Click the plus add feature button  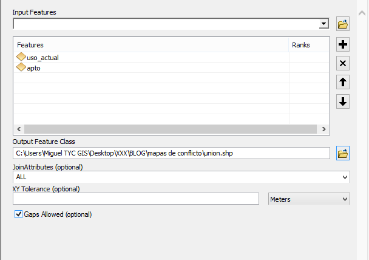343,44
